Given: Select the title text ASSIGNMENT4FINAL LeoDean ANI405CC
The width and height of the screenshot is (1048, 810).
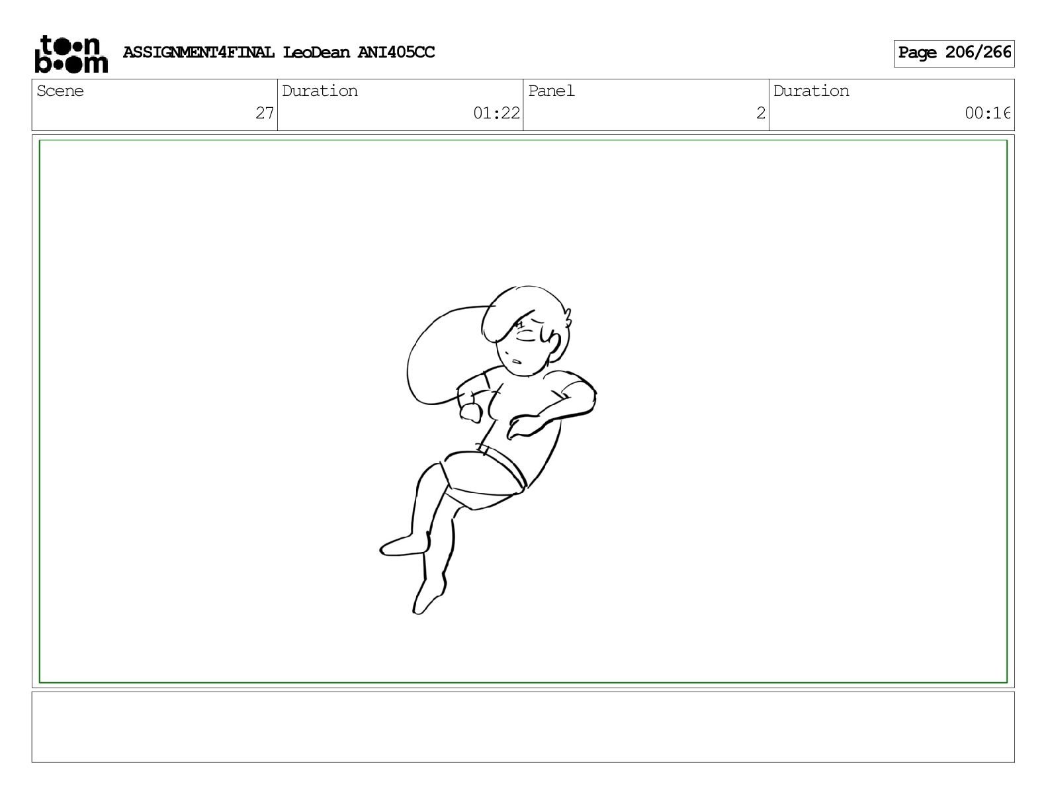Looking at the screenshot, I should click(279, 52).
